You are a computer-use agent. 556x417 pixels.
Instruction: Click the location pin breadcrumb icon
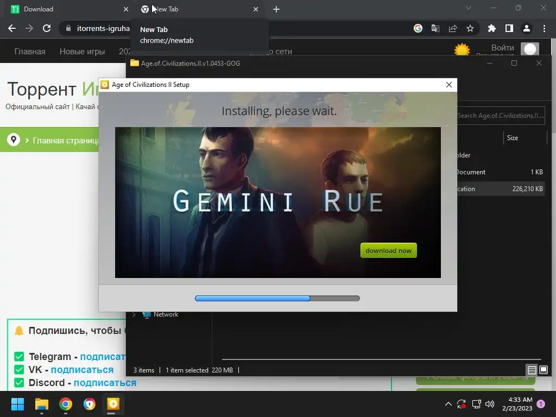(14, 140)
